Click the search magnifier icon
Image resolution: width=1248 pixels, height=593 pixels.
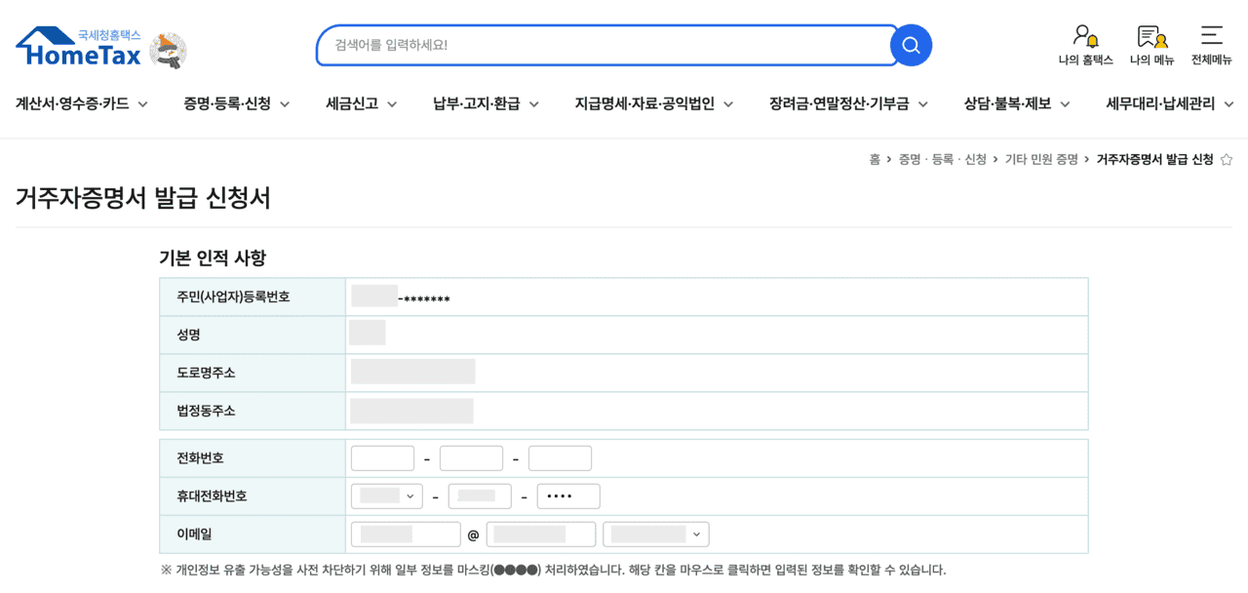pos(910,44)
